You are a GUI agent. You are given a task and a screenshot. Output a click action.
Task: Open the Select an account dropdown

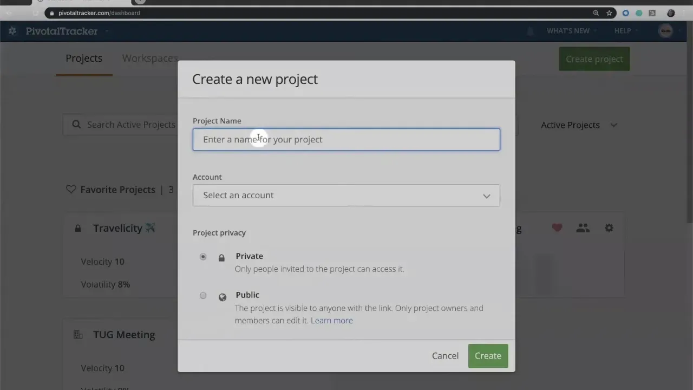pyautogui.click(x=346, y=196)
